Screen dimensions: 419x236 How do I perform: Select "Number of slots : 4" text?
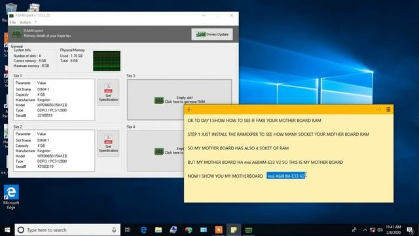point(27,56)
